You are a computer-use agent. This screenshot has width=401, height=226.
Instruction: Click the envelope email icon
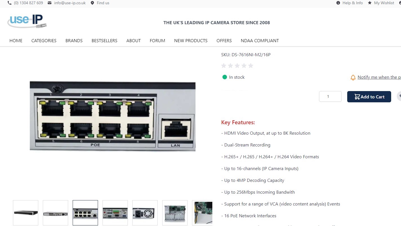(50, 3)
